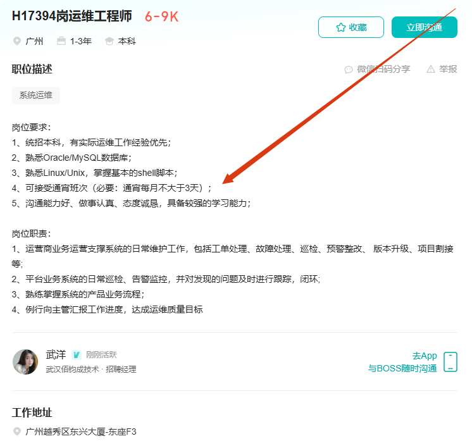Viewport: 472px width, 441px height.
Task: Click job title H17394岗运维工程师
Action: point(72,16)
